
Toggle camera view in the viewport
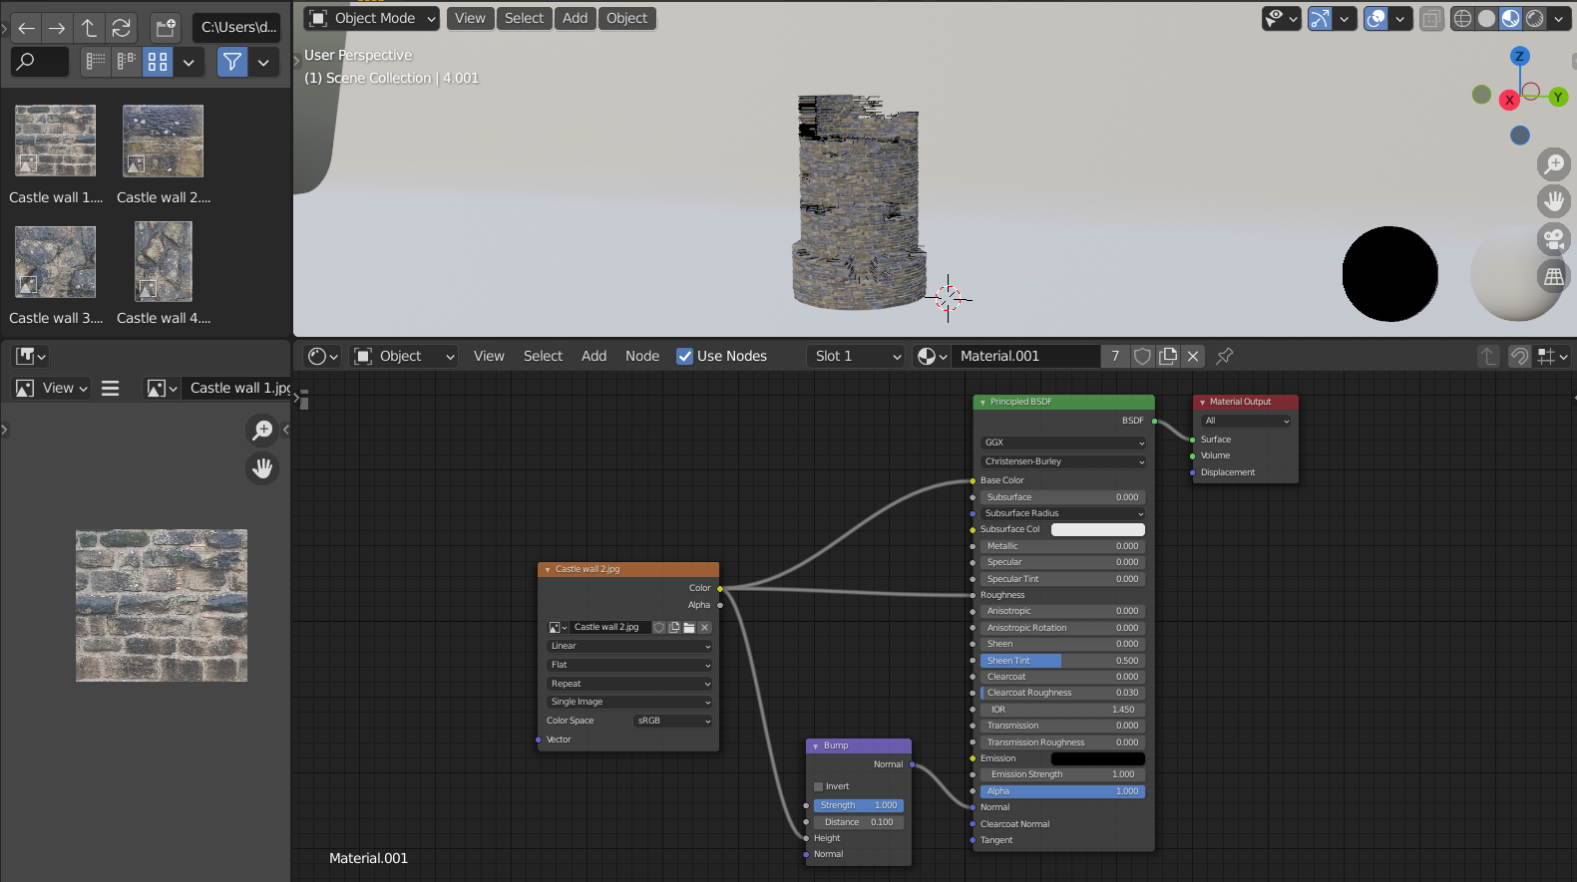tap(1553, 239)
